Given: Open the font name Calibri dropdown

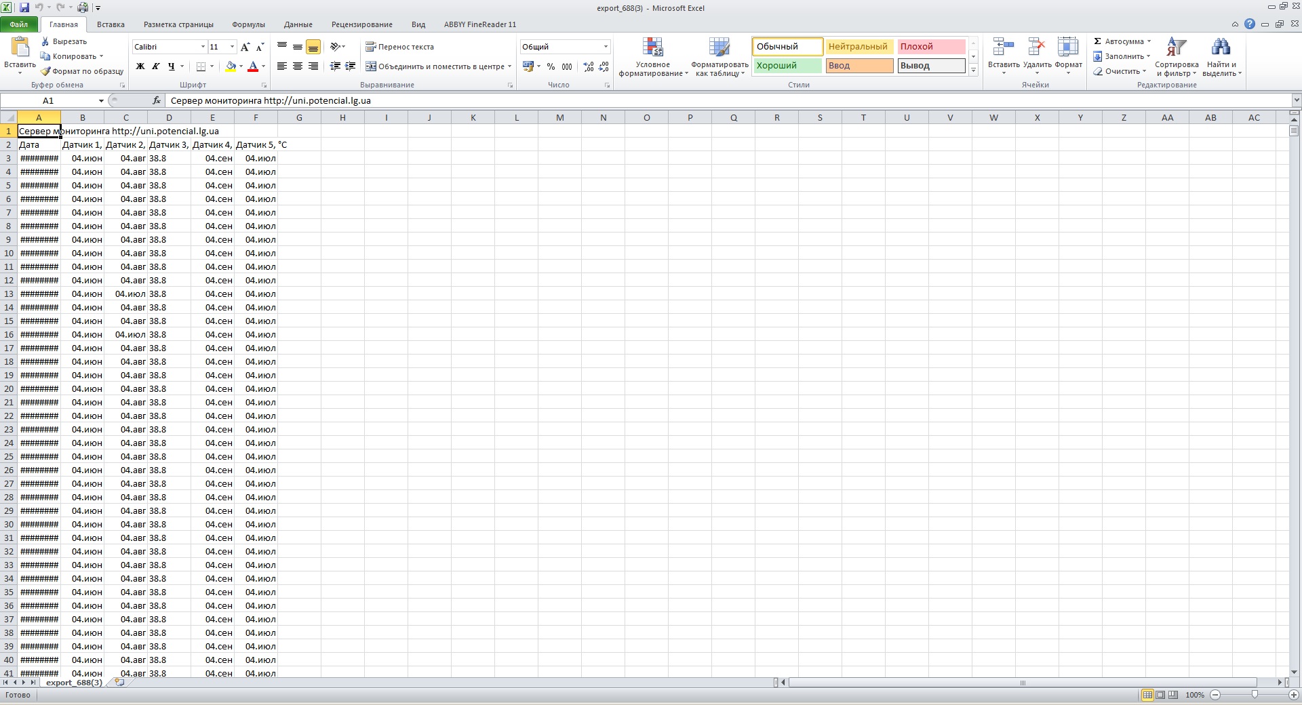Looking at the screenshot, I should (203, 47).
